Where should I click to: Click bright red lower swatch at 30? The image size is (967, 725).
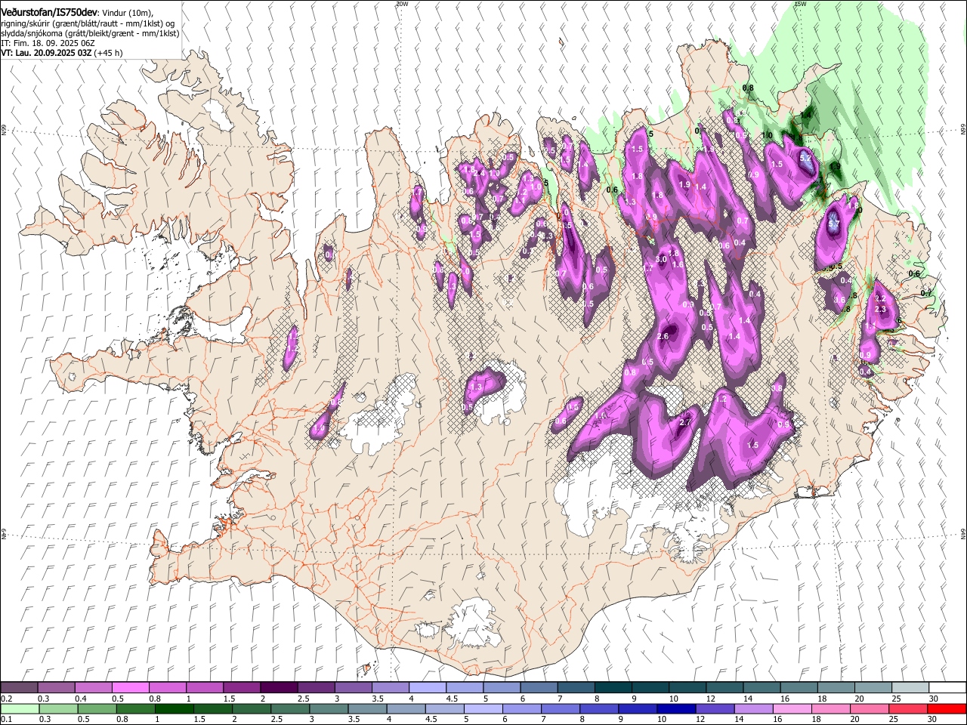coord(946,708)
